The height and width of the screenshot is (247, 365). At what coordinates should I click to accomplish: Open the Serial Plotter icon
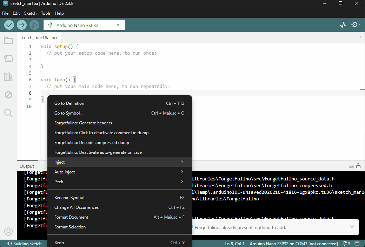coord(343,25)
